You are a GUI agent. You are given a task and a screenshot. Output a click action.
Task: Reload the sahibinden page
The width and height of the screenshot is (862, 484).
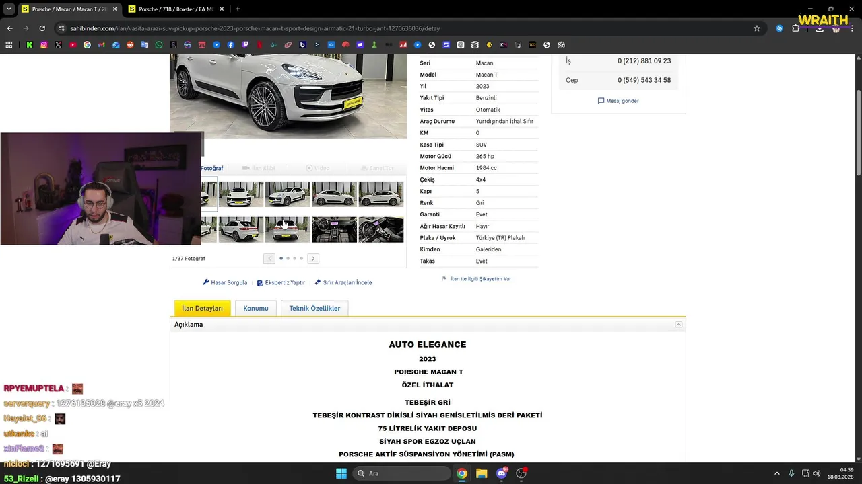[x=42, y=28]
